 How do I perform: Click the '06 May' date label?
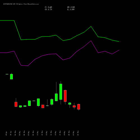point(24,133)
